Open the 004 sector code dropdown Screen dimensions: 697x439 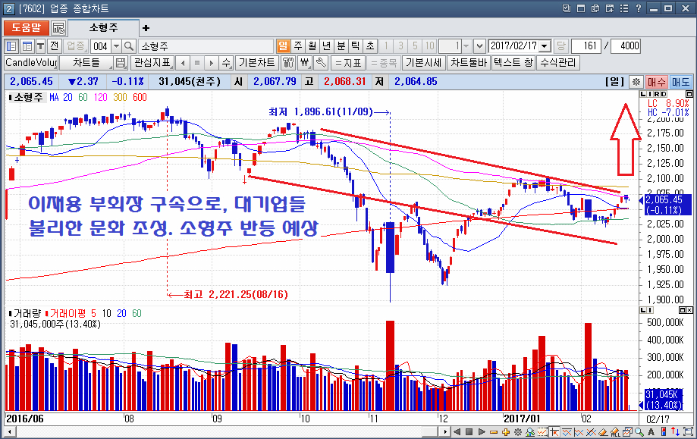pos(115,45)
